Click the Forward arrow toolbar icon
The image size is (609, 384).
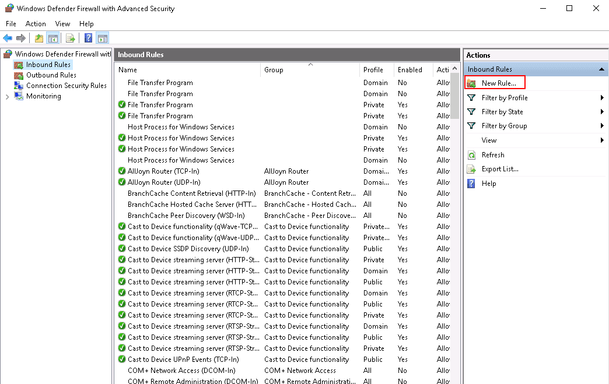point(21,38)
